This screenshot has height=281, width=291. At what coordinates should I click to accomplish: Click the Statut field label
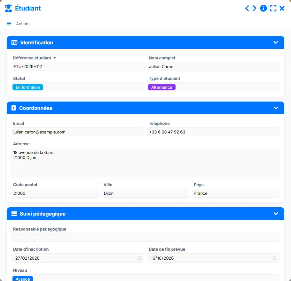point(19,79)
